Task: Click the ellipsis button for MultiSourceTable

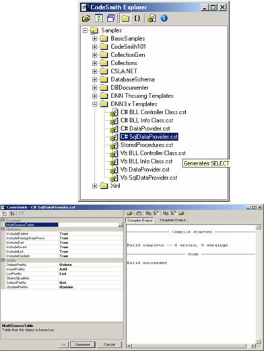Action: click(121, 225)
